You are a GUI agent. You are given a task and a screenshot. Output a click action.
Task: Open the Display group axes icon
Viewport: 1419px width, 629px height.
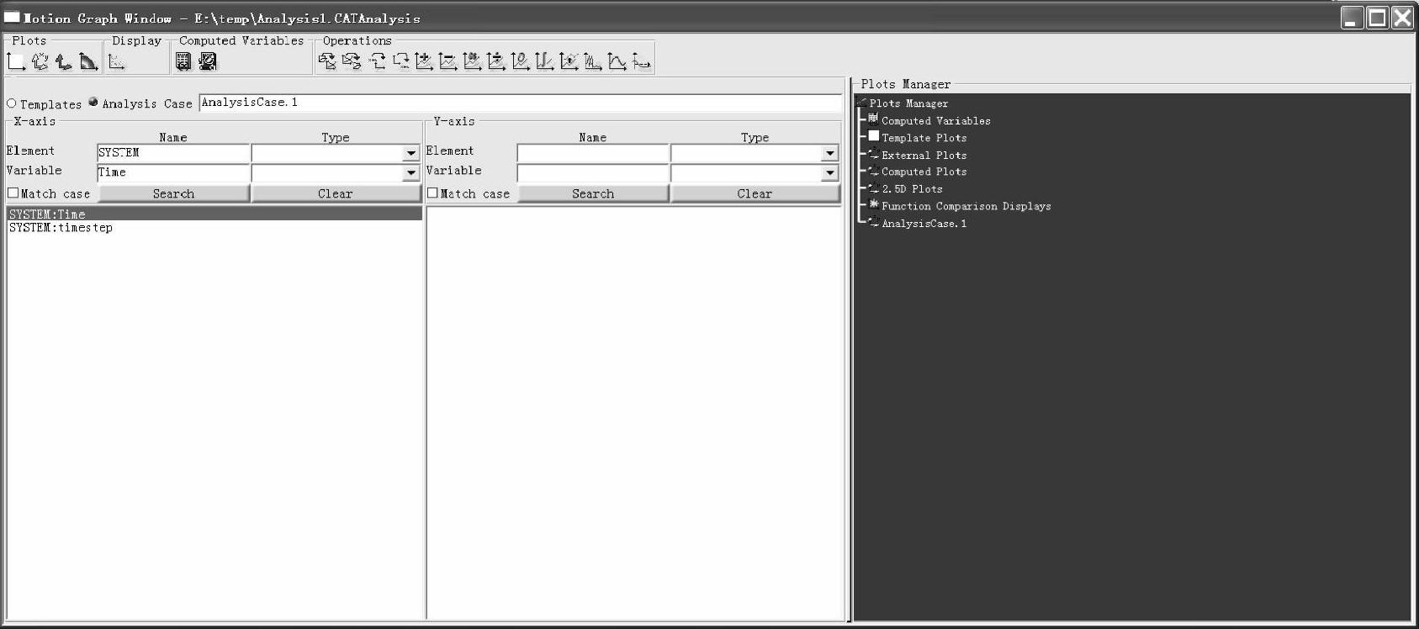coord(117,61)
